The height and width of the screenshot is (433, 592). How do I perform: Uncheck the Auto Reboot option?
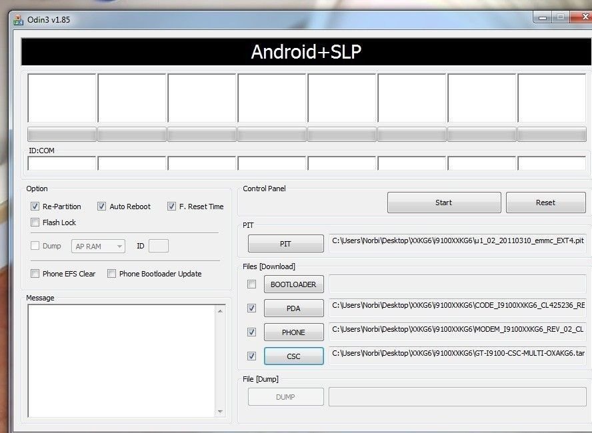pos(101,207)
